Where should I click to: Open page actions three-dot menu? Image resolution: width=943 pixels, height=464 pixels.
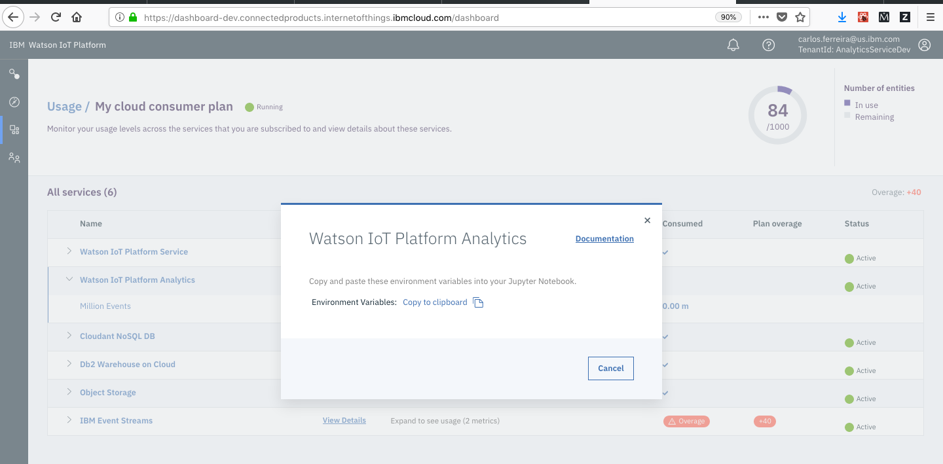[763, 17]
